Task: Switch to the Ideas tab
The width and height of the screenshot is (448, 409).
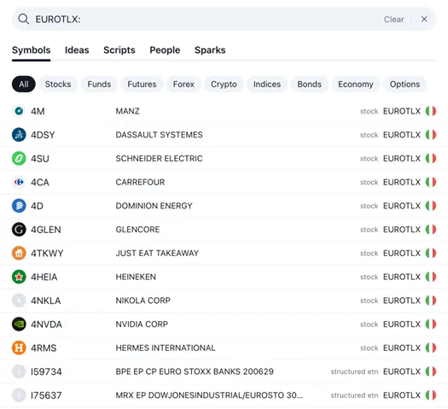Action: 77,50
